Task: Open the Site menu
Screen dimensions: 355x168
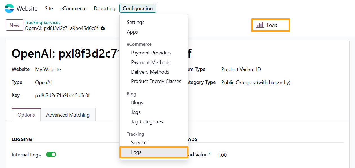Action: [49, 8]
